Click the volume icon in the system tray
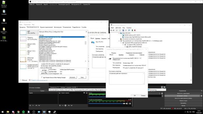Screen dimensions: 203x114 (x=191, y=112)
